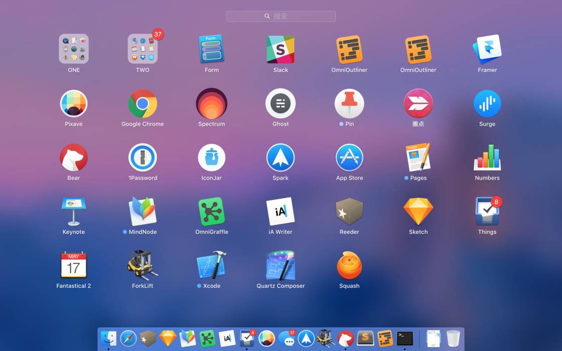Click the Sketch diamond in the Dock
Viewport: 562px width, 351px height.
(168, 338)
